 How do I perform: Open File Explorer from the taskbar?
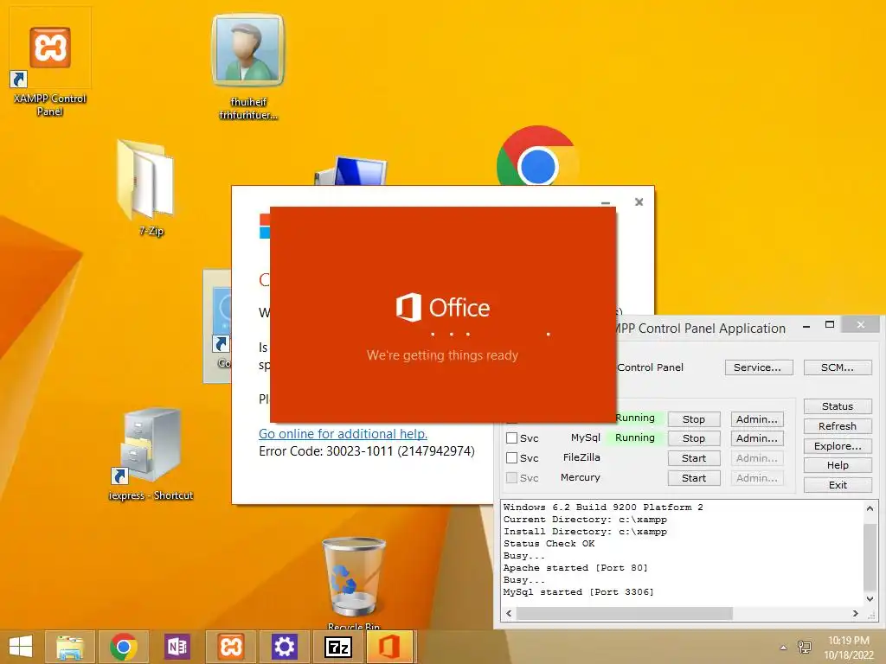pyautogui.click(x=69, y=647)
